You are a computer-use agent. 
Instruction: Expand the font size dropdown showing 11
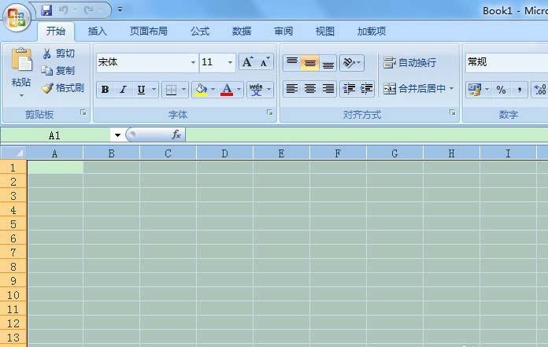[230, 62]
